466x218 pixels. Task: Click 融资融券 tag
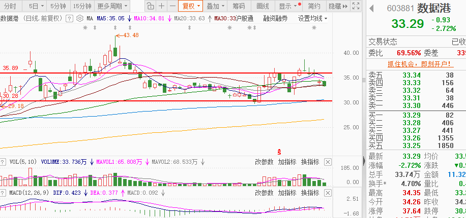276,19
